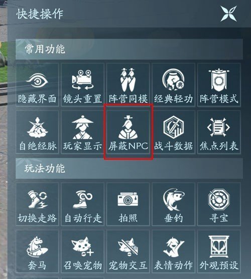This screenshot has width=251, height=279.
Task: Enable 阵营模式 banner icon
Action: click(x=219, y=85)
